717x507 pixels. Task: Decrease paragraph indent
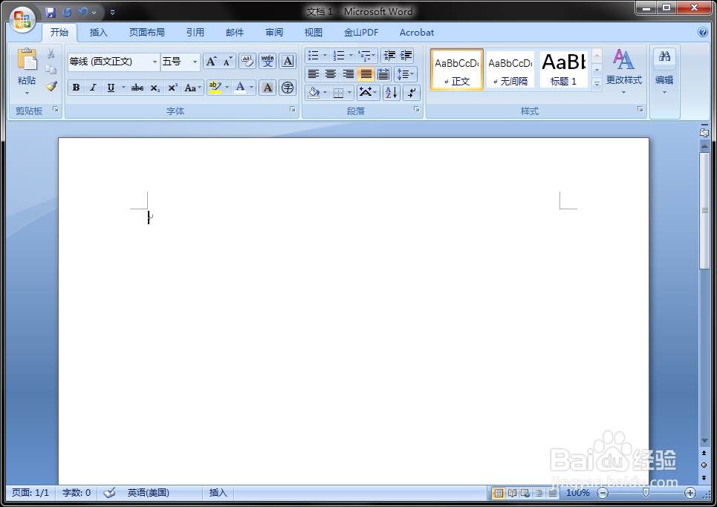389,56
